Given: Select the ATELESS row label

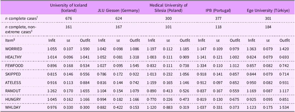Looking at the screenshot, I should (x=13, y=83).
